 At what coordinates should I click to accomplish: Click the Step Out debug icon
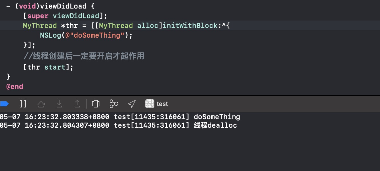pos(77,104)
